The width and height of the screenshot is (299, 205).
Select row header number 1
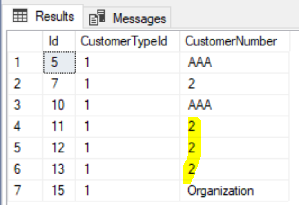pos(25,62)
